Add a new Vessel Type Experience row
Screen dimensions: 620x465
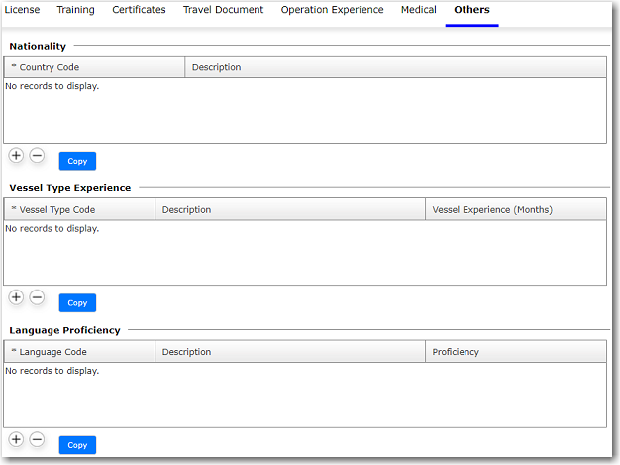[x=16, y=297]
